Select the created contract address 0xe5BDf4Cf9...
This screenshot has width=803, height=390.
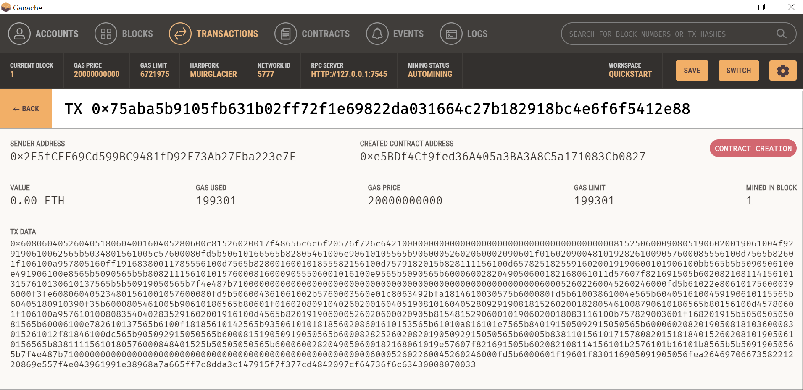coord(503,157)
